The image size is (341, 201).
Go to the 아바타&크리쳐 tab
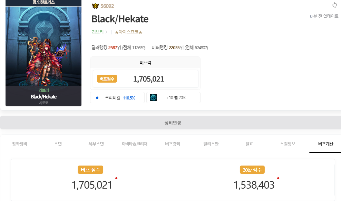pos(135,144)
